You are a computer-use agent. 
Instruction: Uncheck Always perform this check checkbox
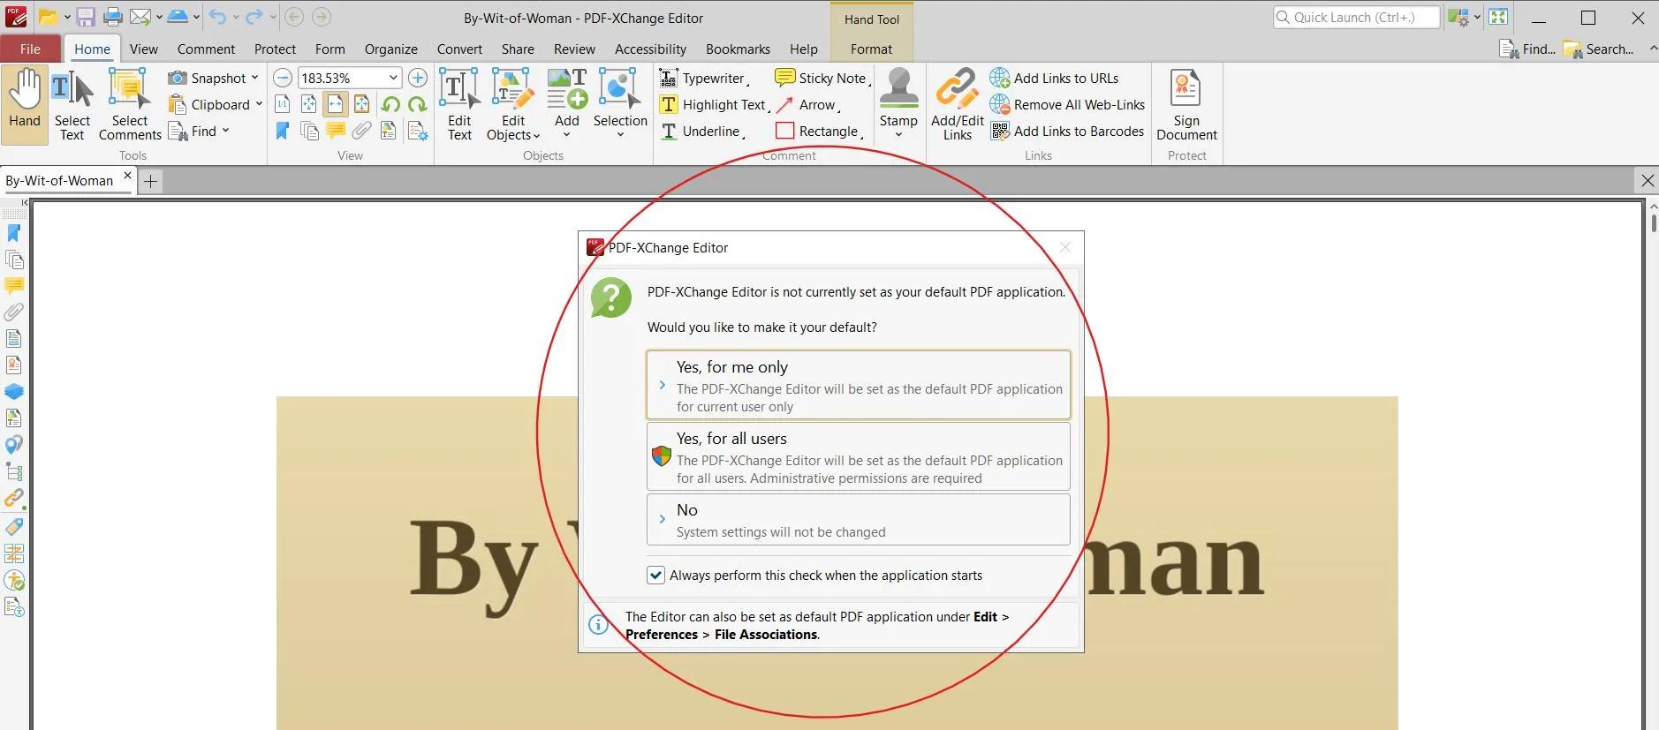tap(656, 576)
